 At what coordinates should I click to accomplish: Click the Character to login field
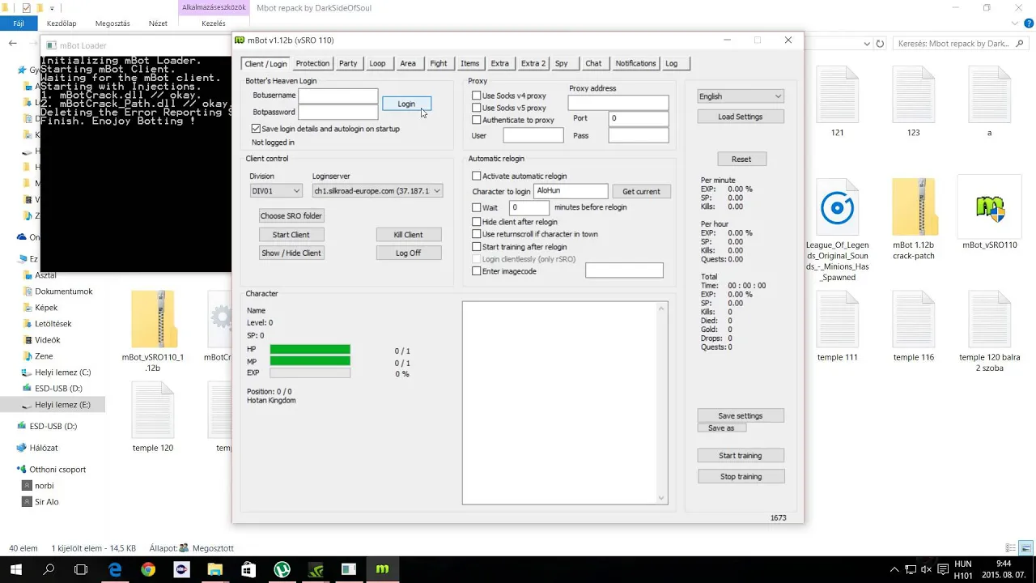[x=571, y=191]
